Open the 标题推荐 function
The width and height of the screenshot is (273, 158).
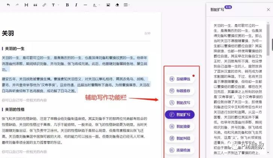point(180,91)
